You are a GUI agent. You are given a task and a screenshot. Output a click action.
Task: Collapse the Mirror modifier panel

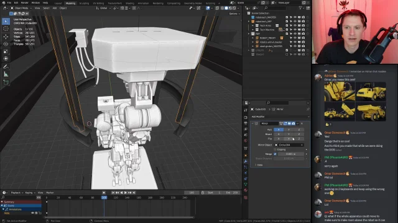click(252, 123)
